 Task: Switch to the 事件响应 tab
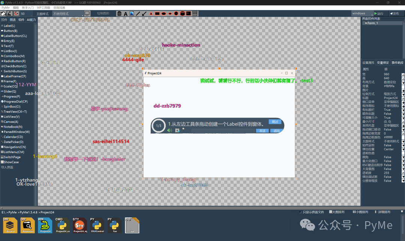397,62
